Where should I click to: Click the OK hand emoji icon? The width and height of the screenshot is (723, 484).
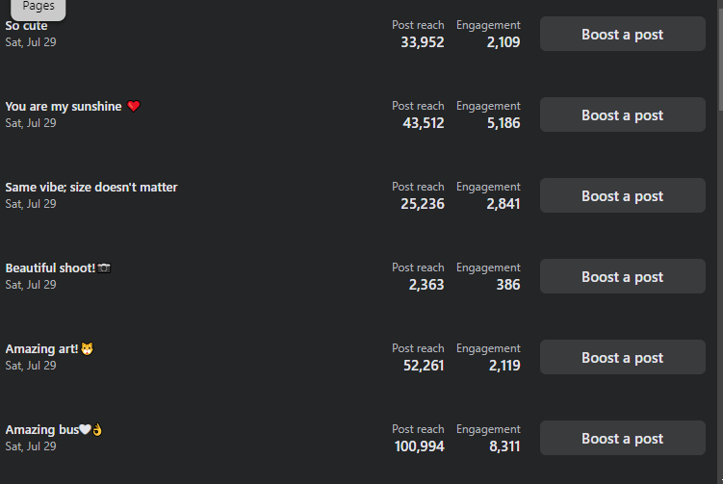(97, 429)
